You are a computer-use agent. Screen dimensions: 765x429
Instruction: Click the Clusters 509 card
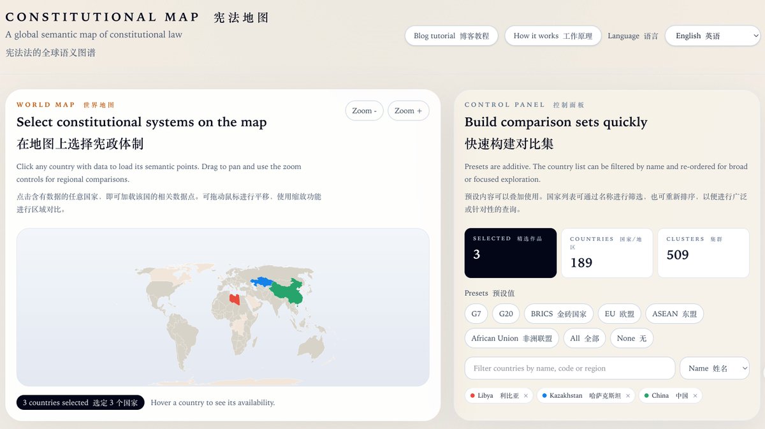point(703,253)
